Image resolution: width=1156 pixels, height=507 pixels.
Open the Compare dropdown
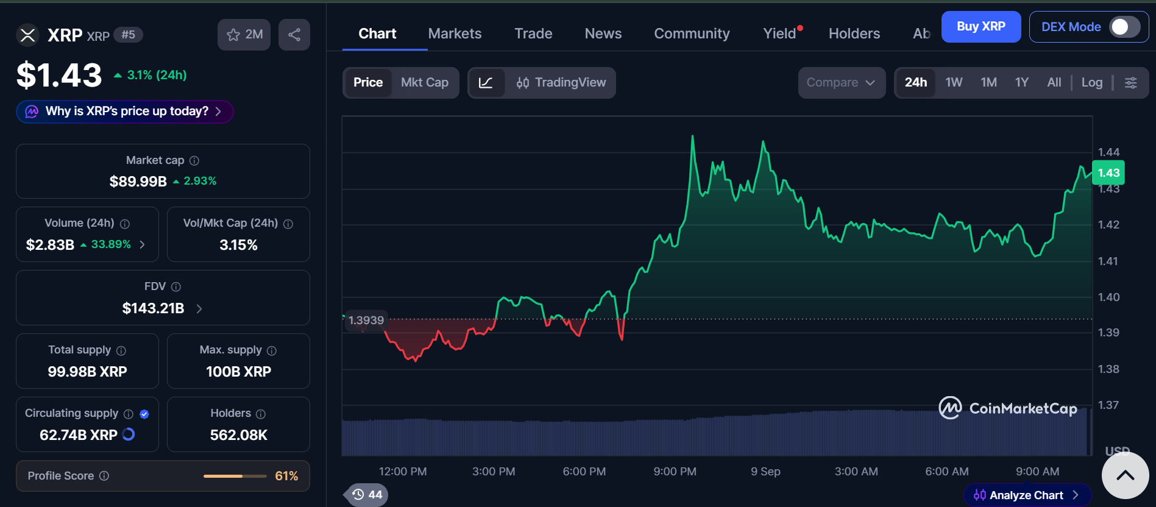(x=842, y=83)
